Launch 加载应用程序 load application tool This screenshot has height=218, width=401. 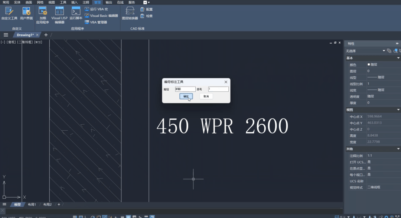click(x=42, y=15)
